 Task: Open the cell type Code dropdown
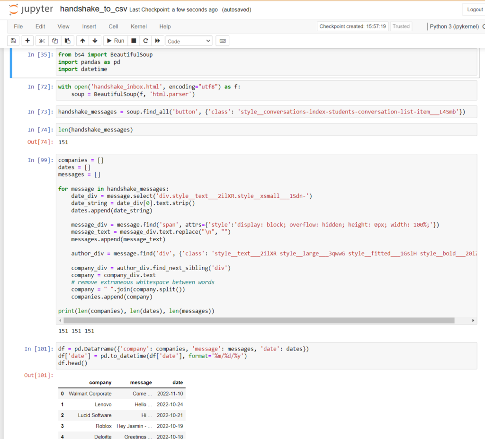189,41
